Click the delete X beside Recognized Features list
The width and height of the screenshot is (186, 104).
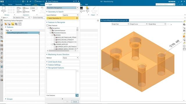(x=77, y=71)
